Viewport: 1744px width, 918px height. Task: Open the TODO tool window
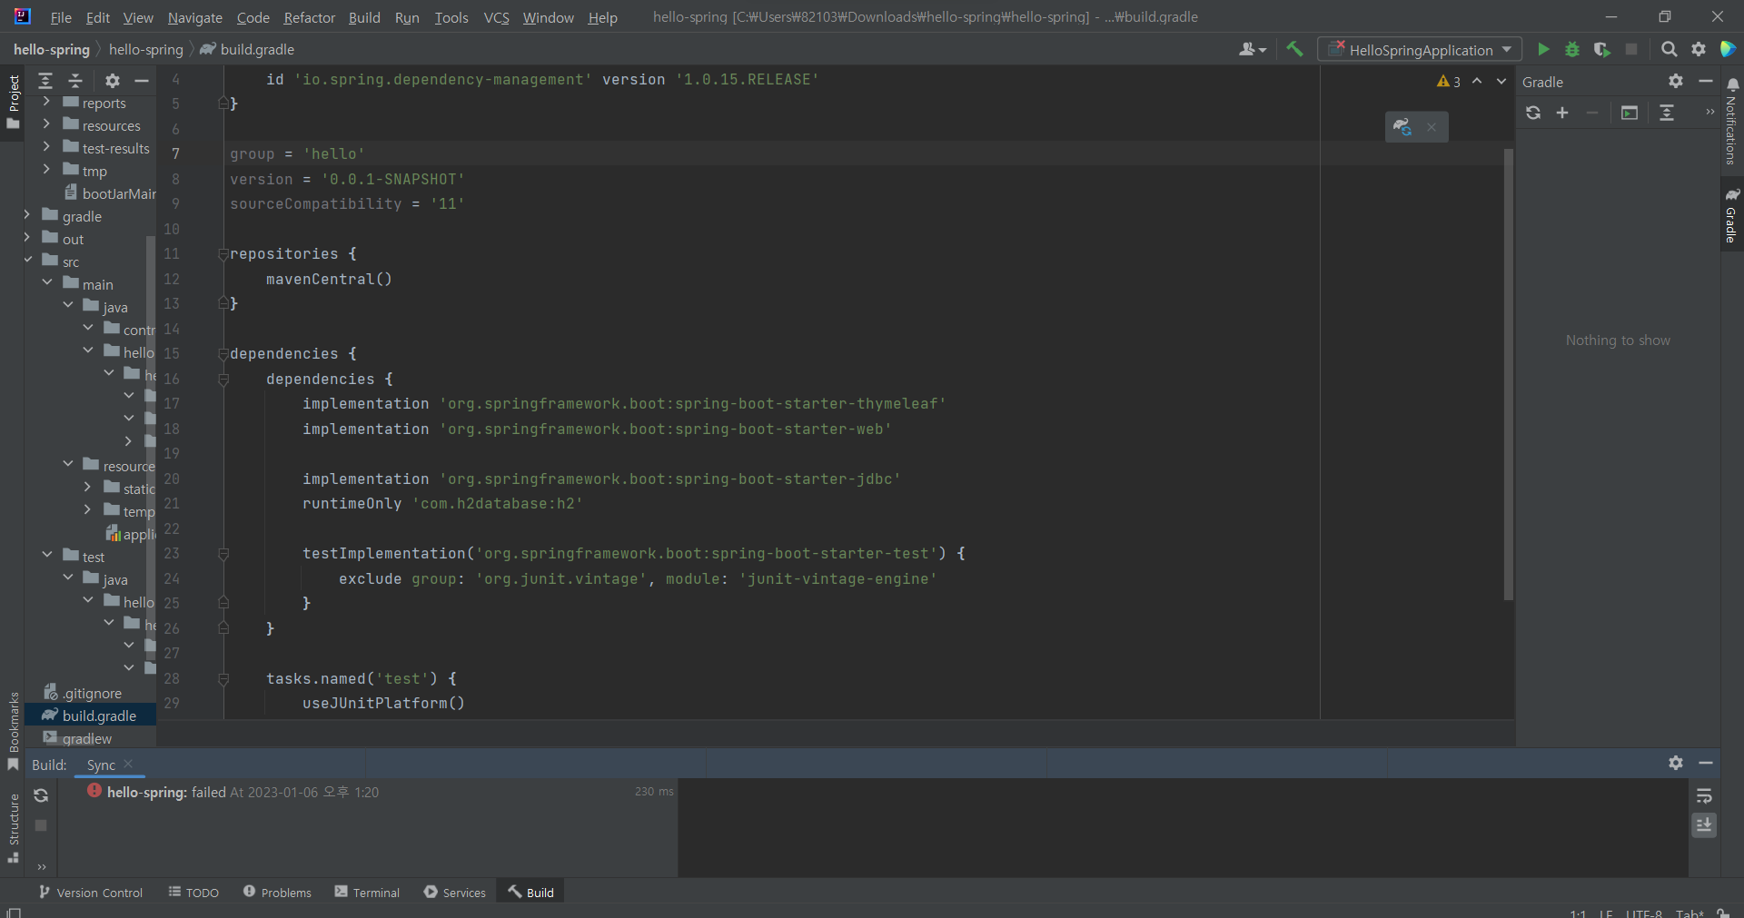(193, 893)
